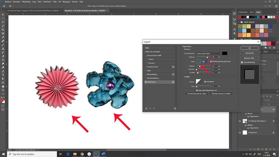This screenshot has width=279, height=157.
Task: Click the fx icon at the bottom of the Laagstijl dialog
Action: coord(146,108)
